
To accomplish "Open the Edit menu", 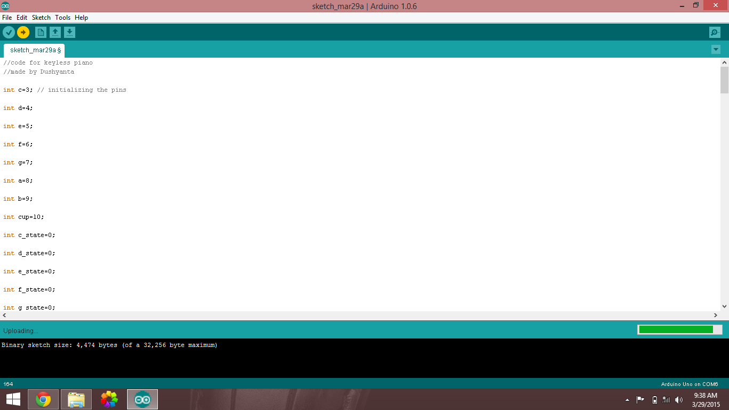I will 22,18.
